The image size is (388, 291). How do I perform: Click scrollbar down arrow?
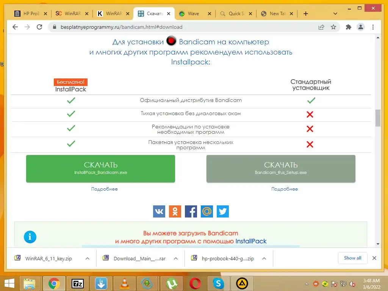pyautogui.click(x=378, y=244)
